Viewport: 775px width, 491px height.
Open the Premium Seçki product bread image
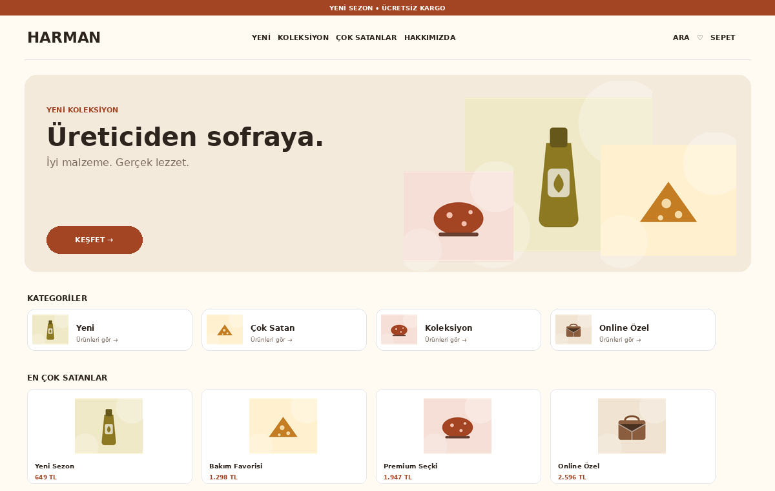(x=457, y=426)
